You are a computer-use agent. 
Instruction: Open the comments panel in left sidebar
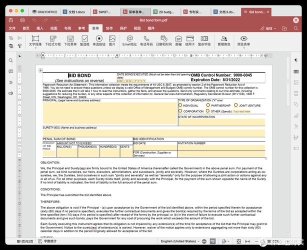[x=10, y=71]
